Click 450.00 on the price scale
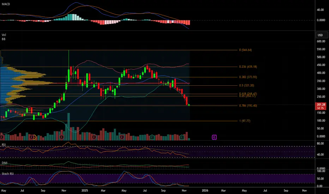The width and height of the screenshot is (329, 194). point(321,65)
